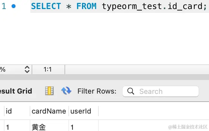Image resolution: width=209 pixels, height=131 pixels.
Task: Place cursor on the SELECT keyword
Action: click(46, 6)
